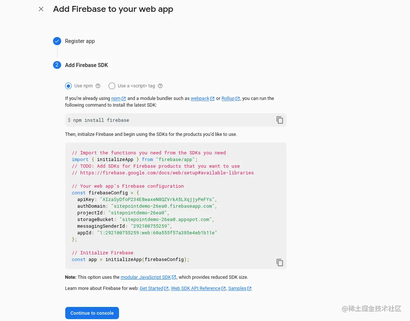The width and height of the screenshot is (410, 321).
Task: Click Continue to console
Action: pos(92,313)
